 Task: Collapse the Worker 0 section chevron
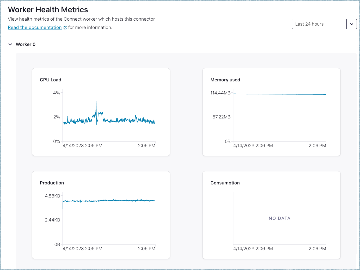(10, 44)
